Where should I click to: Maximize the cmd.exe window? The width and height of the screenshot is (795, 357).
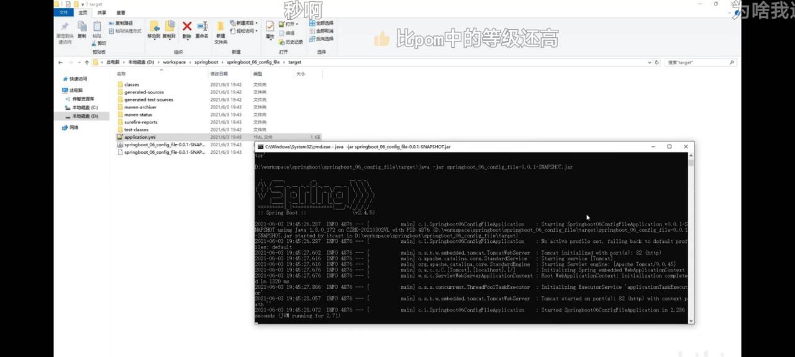tap(669, 147)
